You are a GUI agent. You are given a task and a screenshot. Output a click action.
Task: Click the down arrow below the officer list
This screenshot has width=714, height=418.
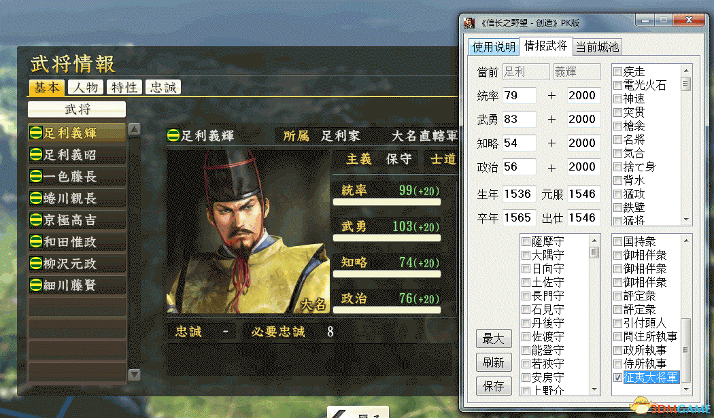point(135,375)
